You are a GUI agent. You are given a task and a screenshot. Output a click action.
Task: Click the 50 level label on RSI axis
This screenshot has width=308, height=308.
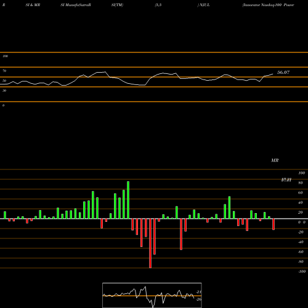[x=4, y=81]
